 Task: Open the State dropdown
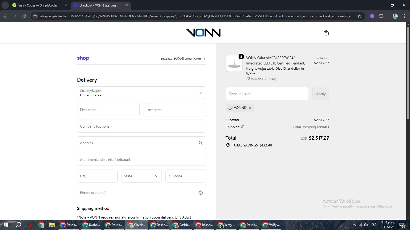click(141, 176)
